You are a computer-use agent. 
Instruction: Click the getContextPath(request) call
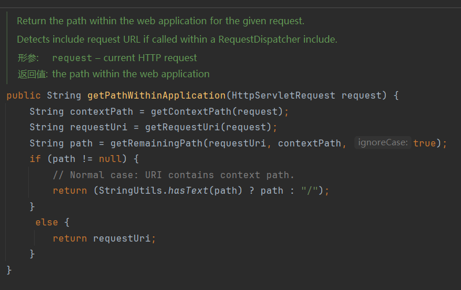(217, 111)
